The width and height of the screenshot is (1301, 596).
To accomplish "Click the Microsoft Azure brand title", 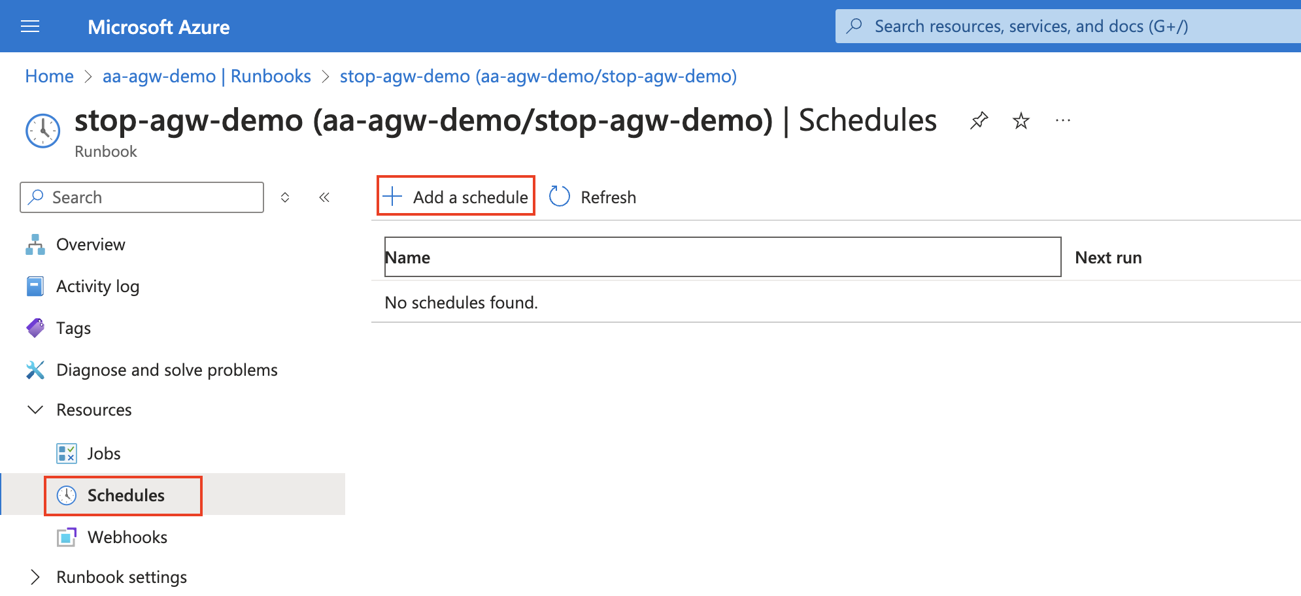I will pyautogui.click(x=159, y=27).
